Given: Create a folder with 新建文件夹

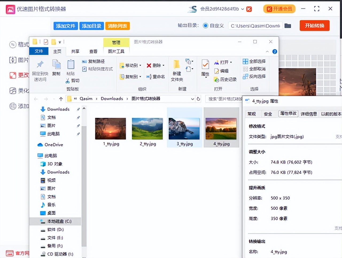Looking at the screenshot, I should [x=177, y=71].
